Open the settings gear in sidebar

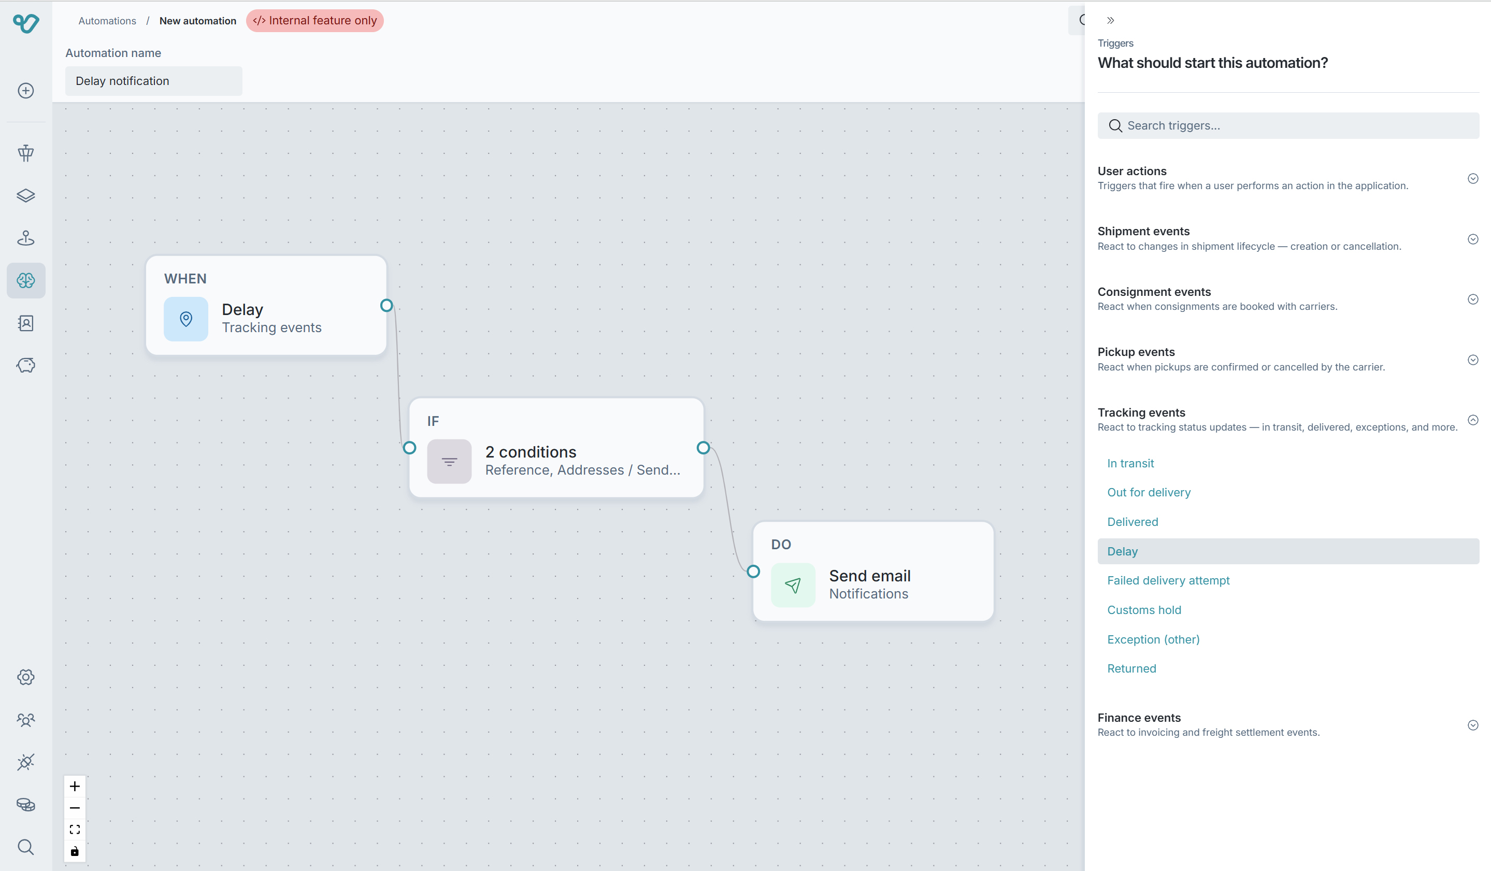[25, 677]
